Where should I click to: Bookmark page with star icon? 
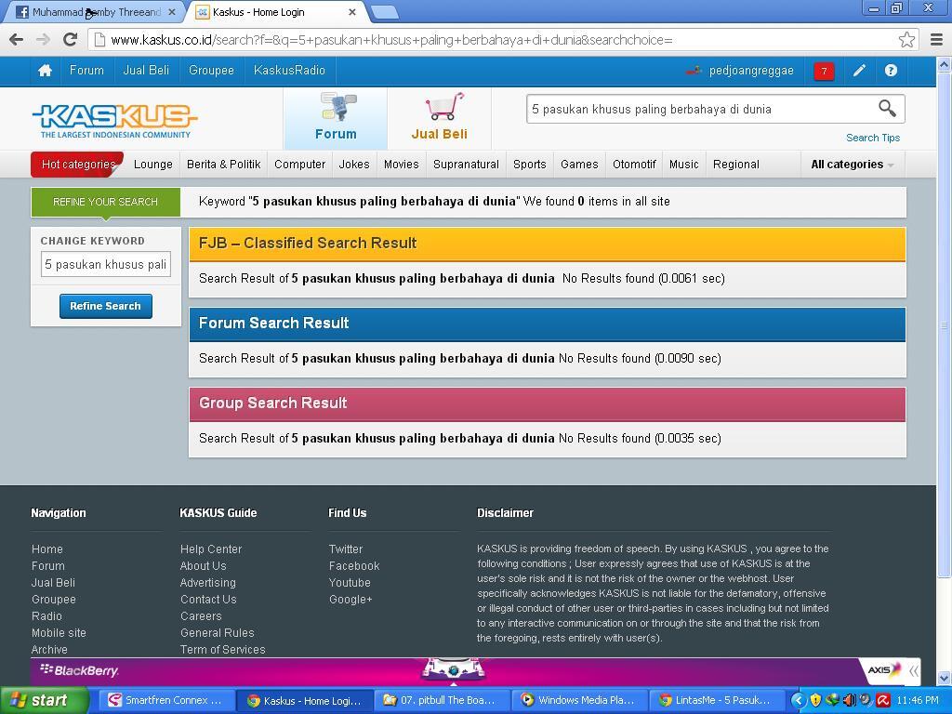[906, 39]
